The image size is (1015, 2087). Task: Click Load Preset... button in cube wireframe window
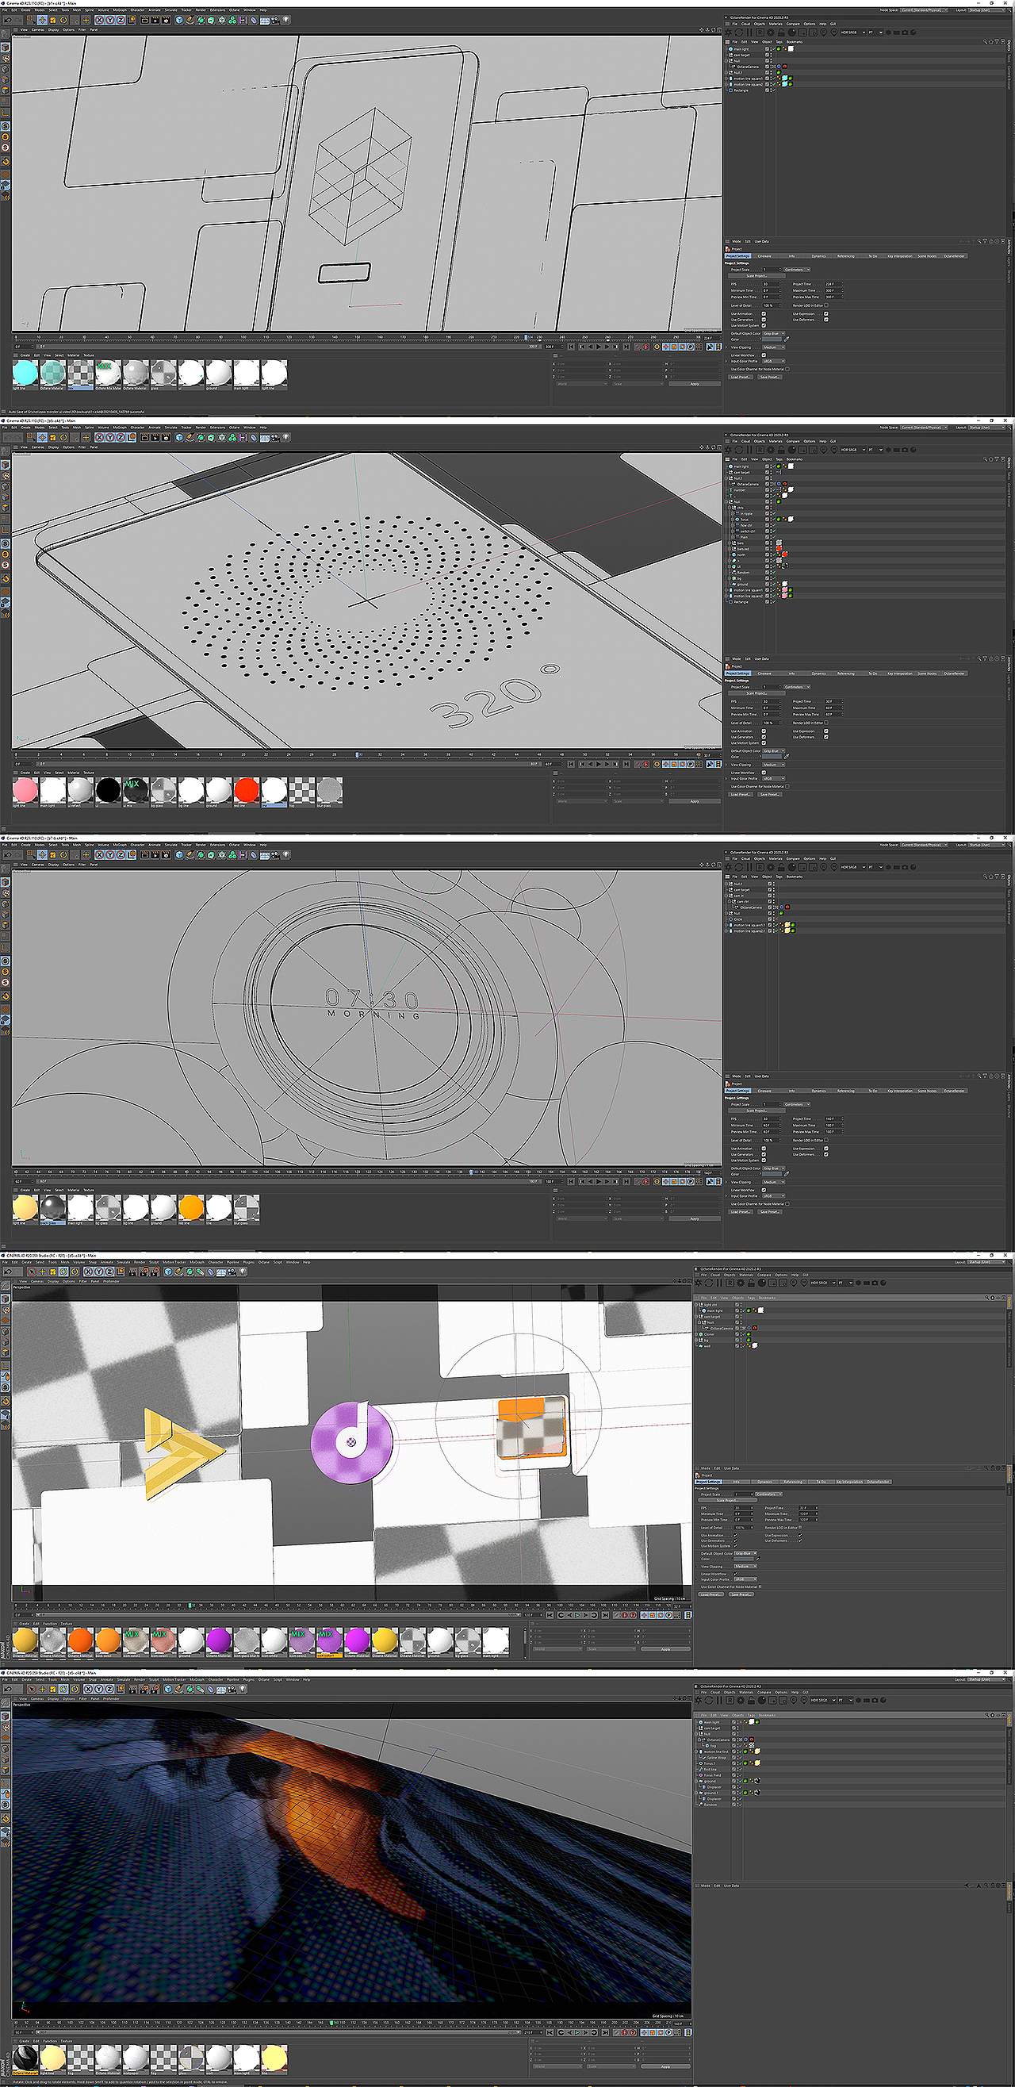tap(741, 377)
